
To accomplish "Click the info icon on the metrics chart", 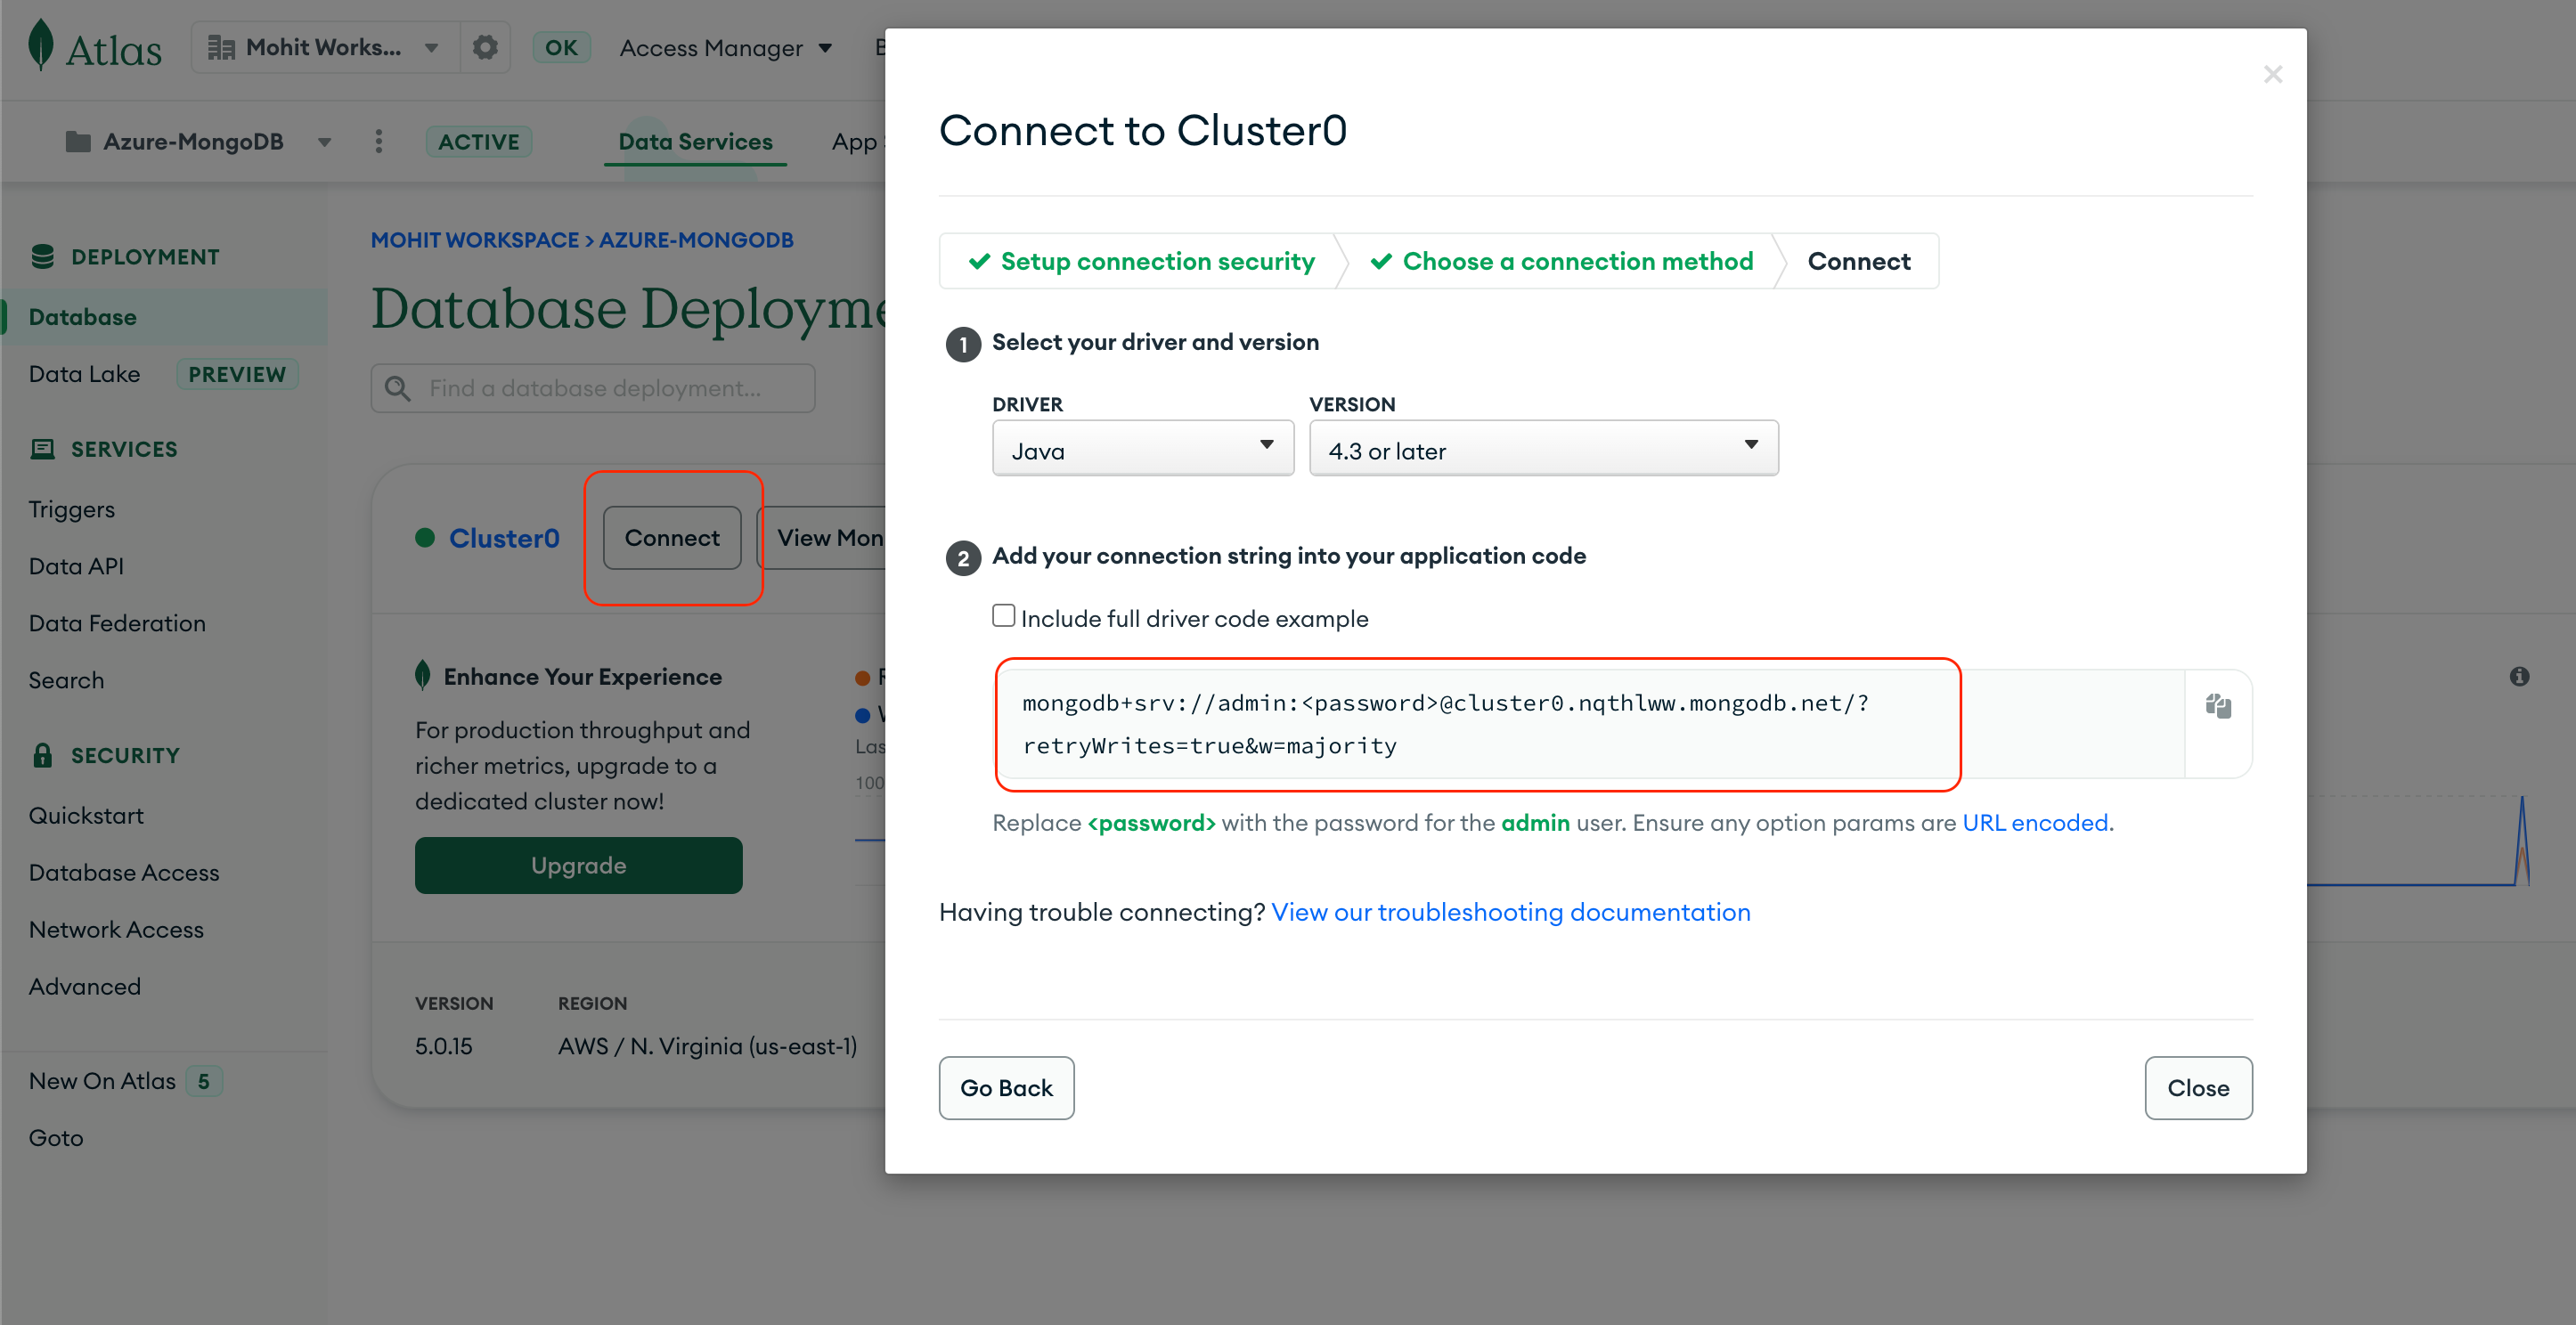I will tap(2520, 676).
